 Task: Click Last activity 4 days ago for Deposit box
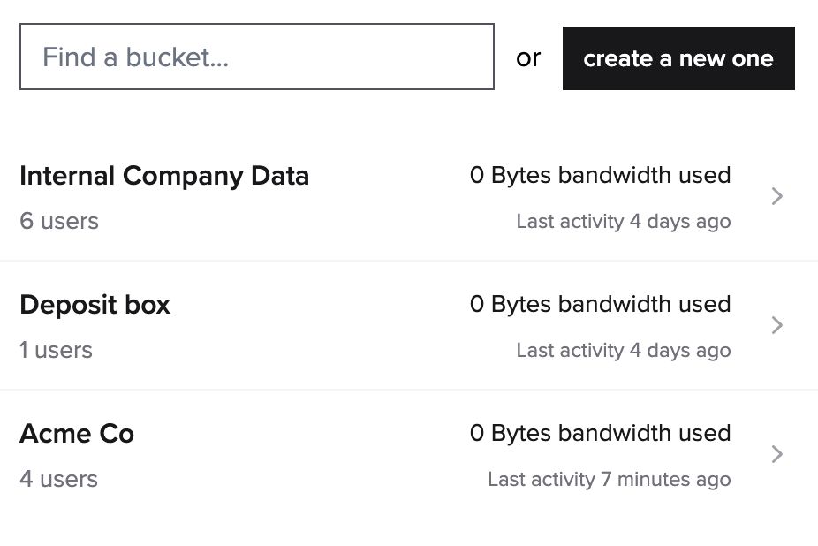624,350
